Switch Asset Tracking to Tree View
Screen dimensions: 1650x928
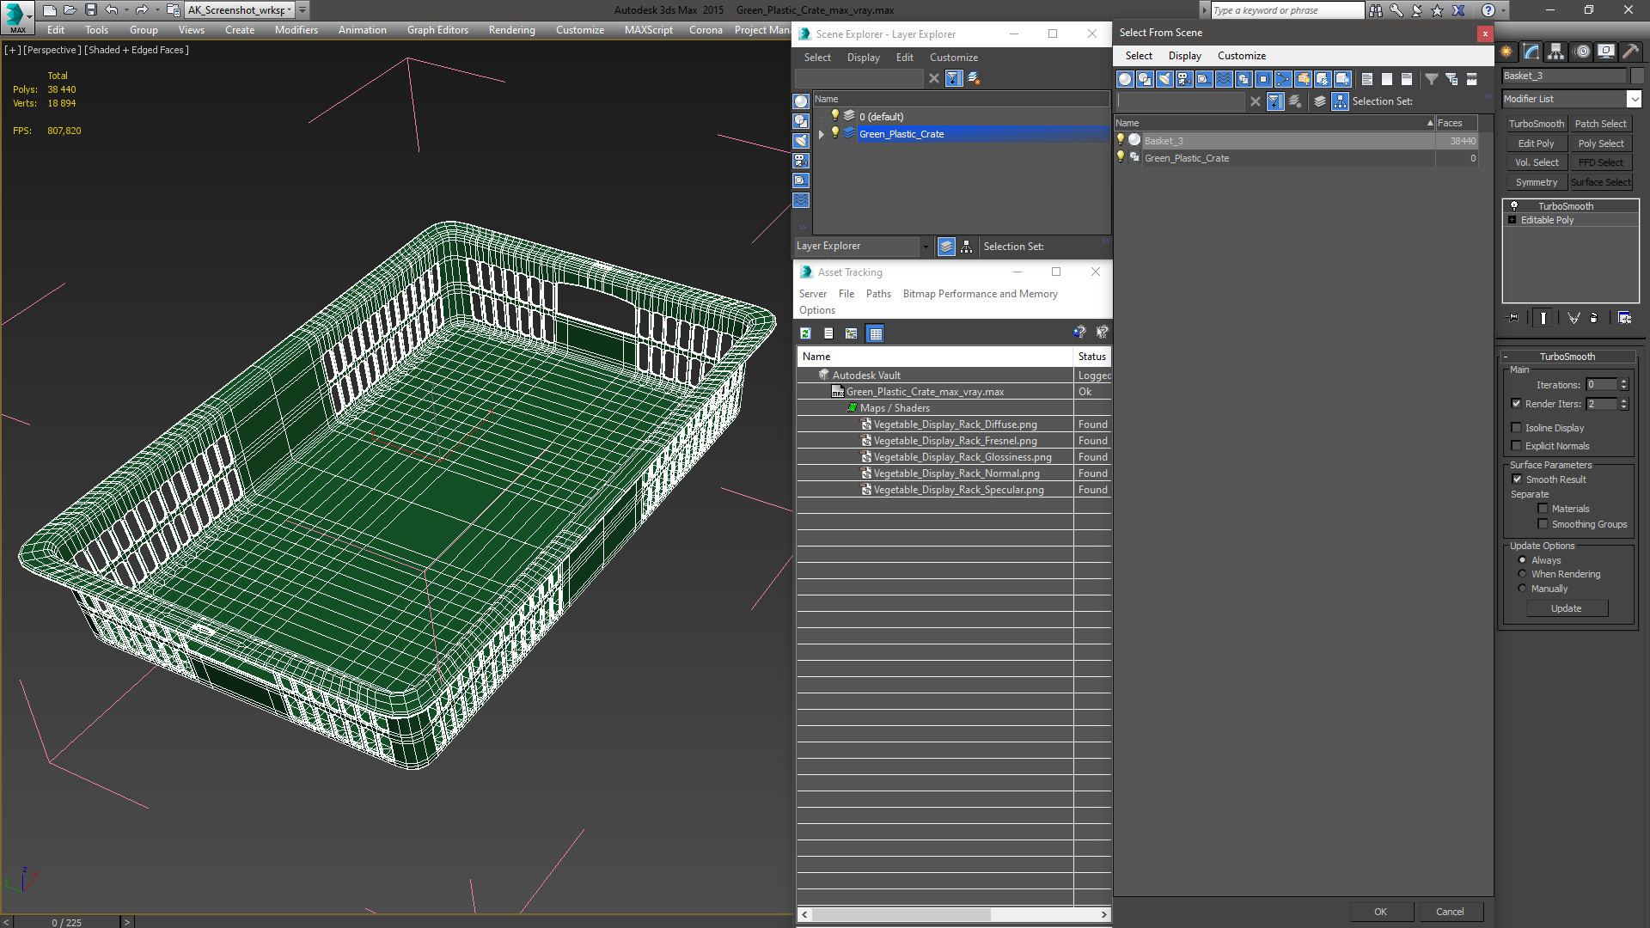852,333
